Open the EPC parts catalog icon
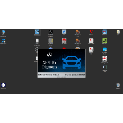123x123 pixels. pyautogui.click(x=64, y=32)
